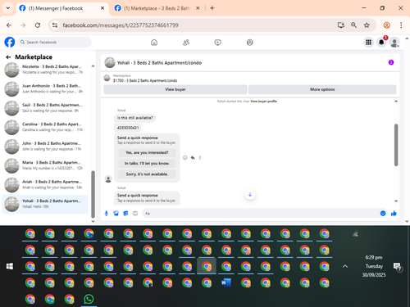Record a voice clip with microphone icon
This screenshot has width=410, height=307.
click(107, 214)
